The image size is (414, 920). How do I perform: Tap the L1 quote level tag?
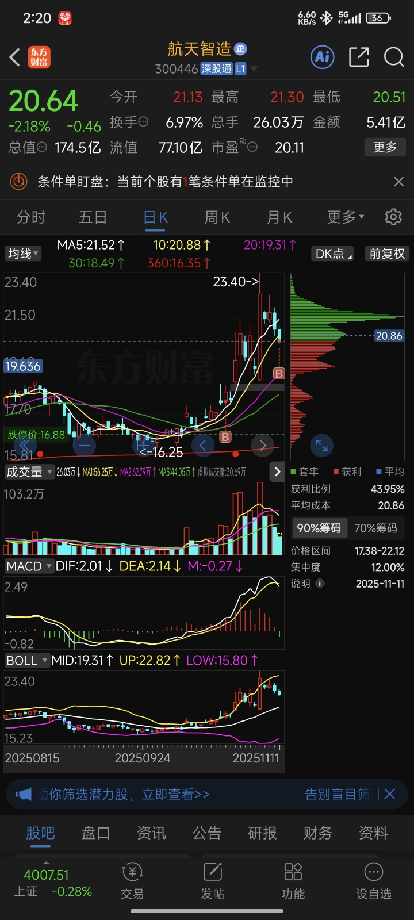coord(240,69)
